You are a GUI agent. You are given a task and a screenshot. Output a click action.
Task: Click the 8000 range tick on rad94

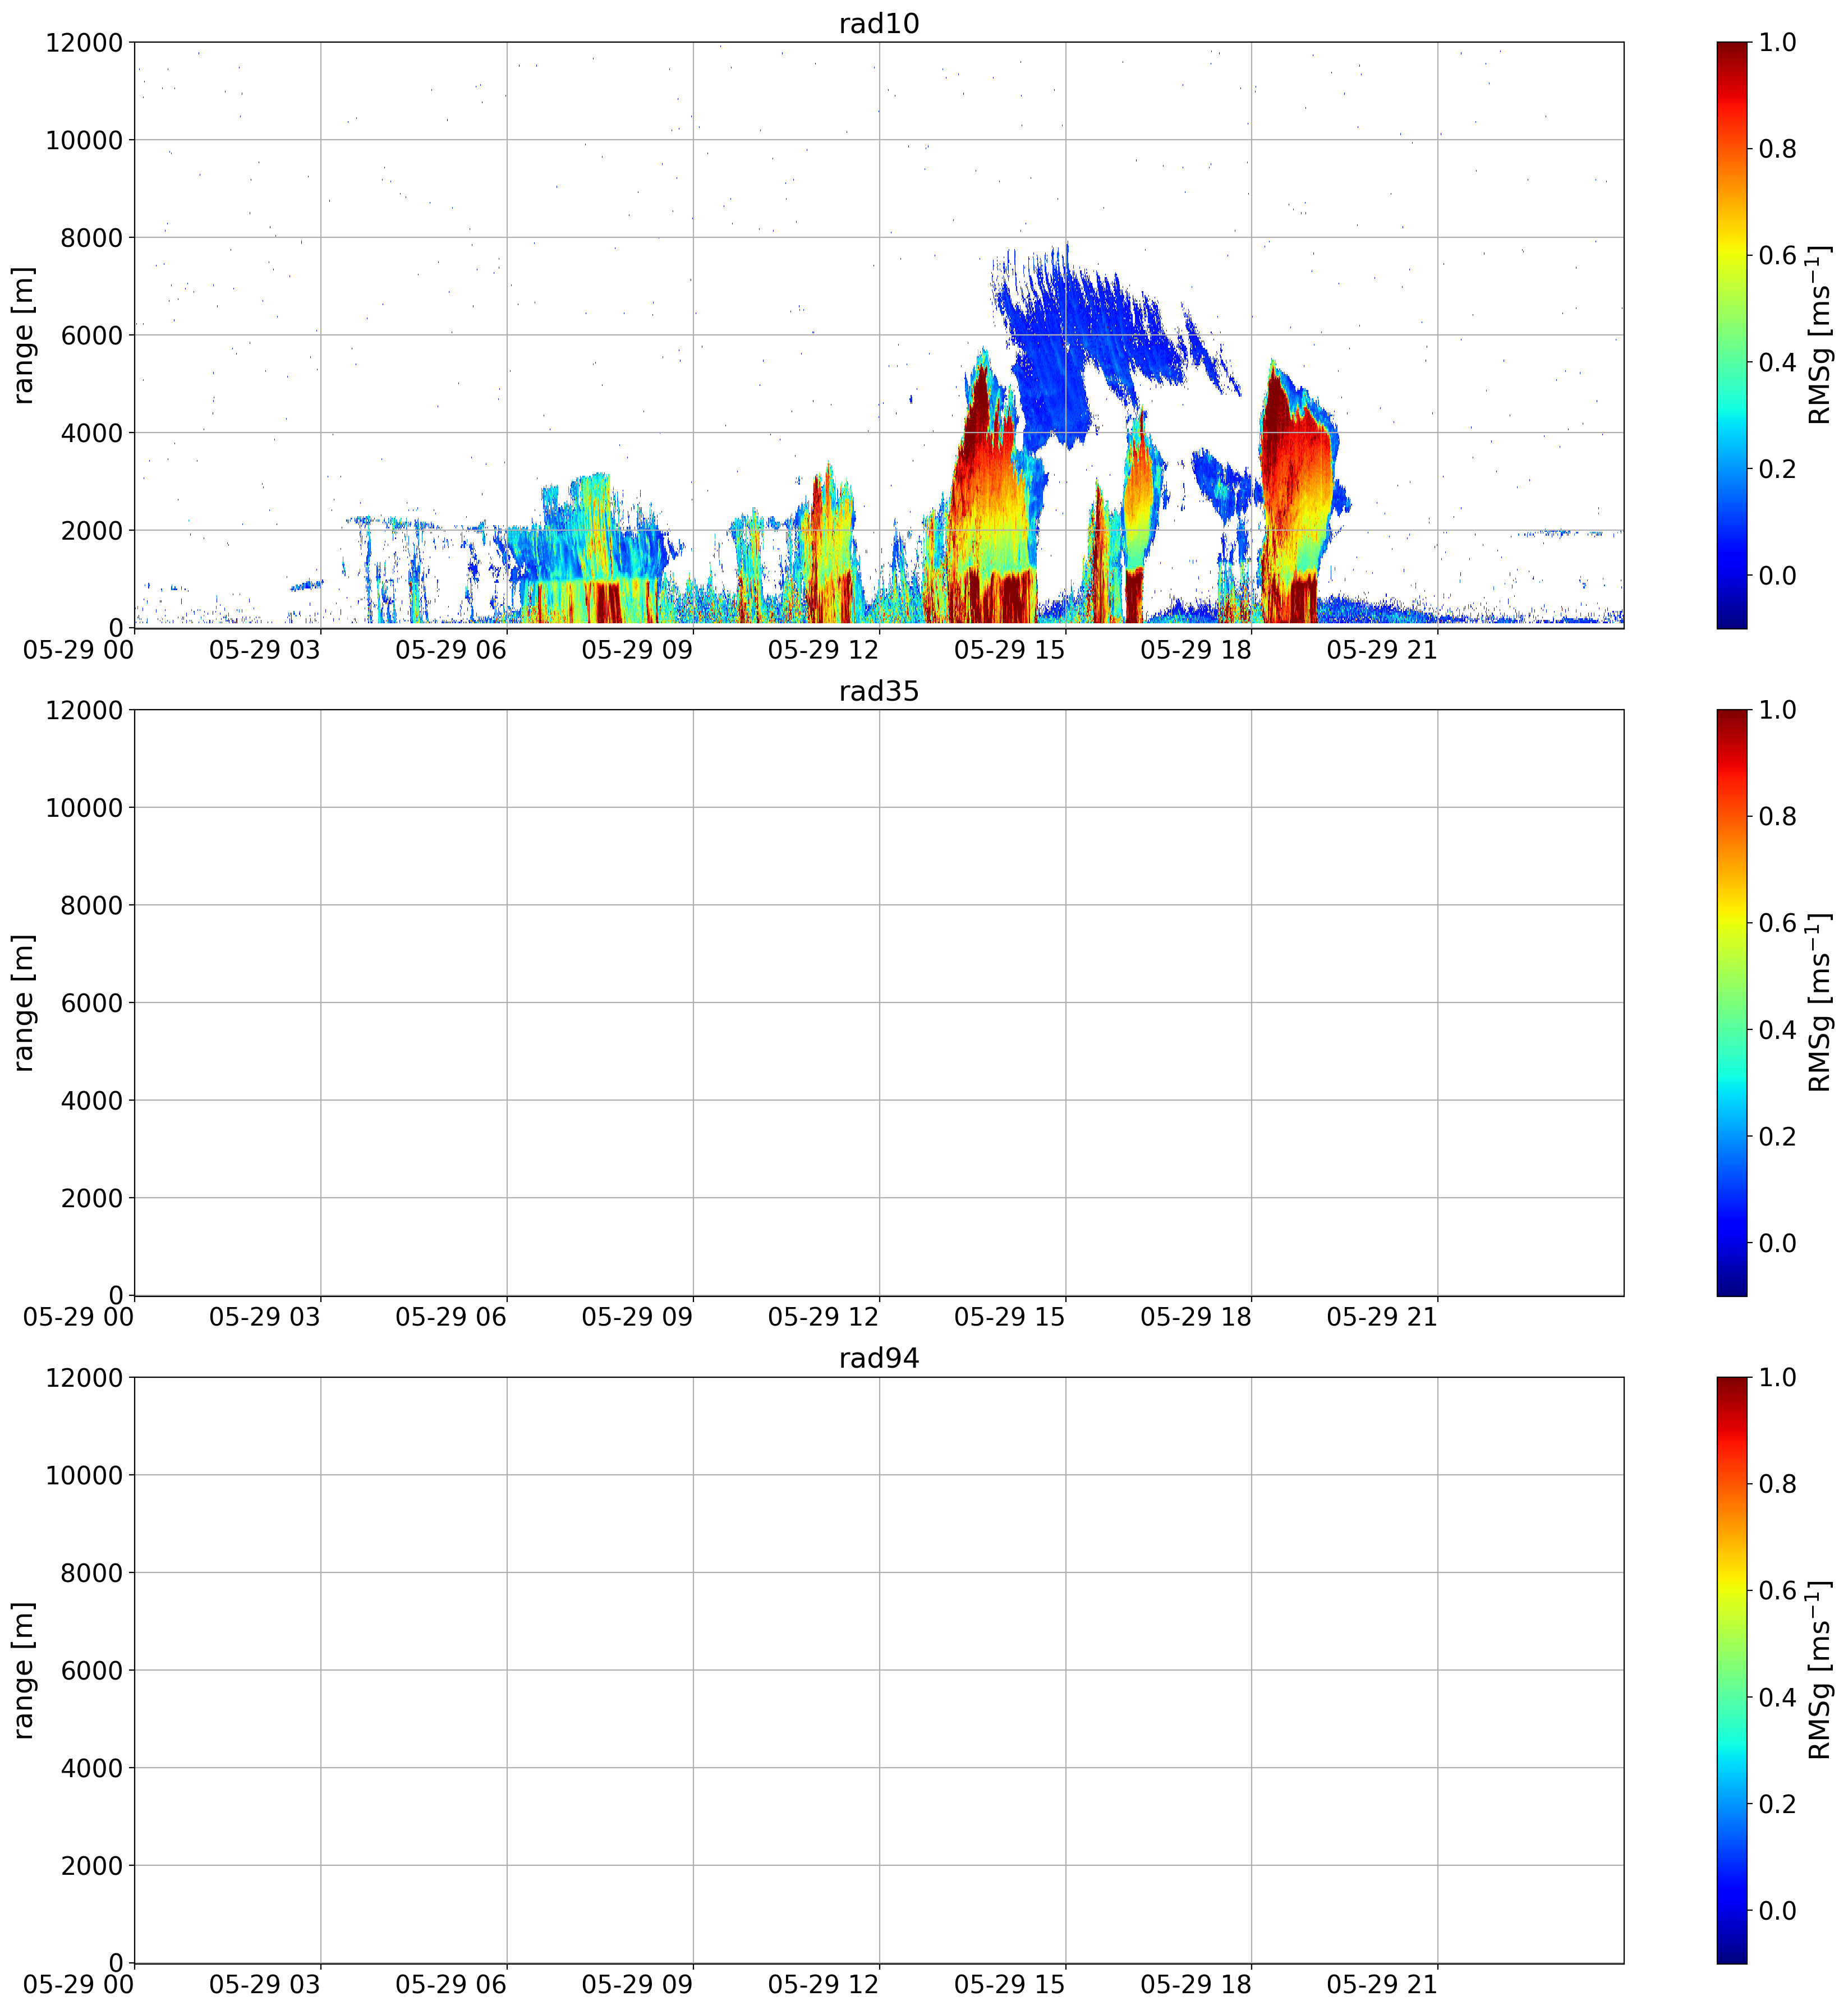point(92,1573)
